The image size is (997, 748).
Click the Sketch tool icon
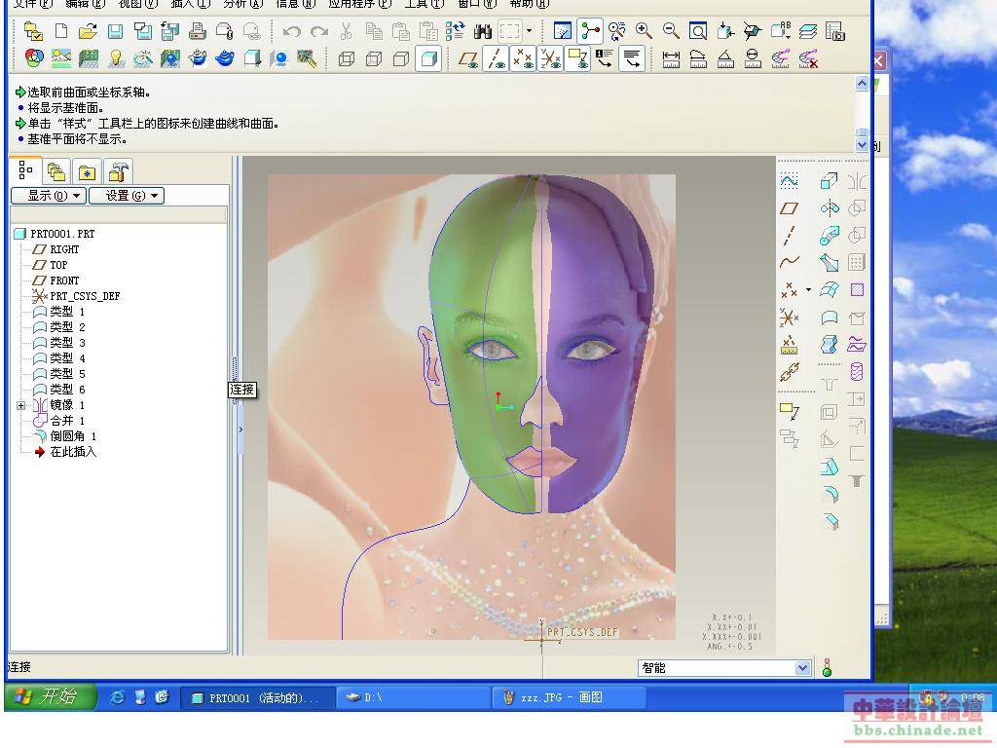click(x=789, y=181)
